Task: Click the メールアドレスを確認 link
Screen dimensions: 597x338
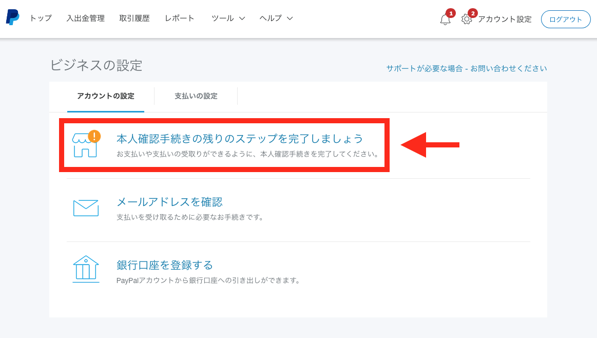Action: [169, 202]
